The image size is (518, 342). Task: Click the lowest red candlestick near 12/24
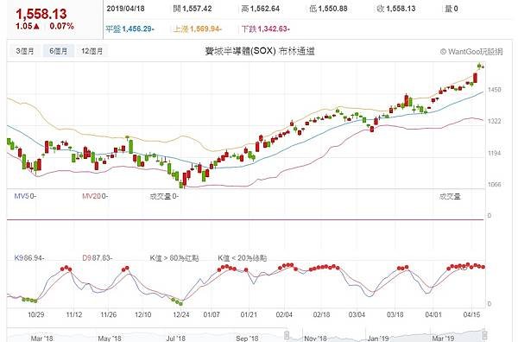(185, 180)
